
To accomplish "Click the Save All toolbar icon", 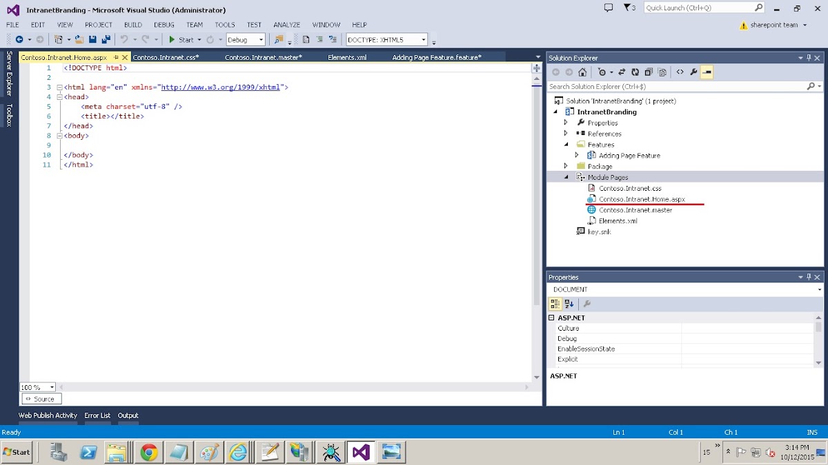I will [x=106, y=40].
